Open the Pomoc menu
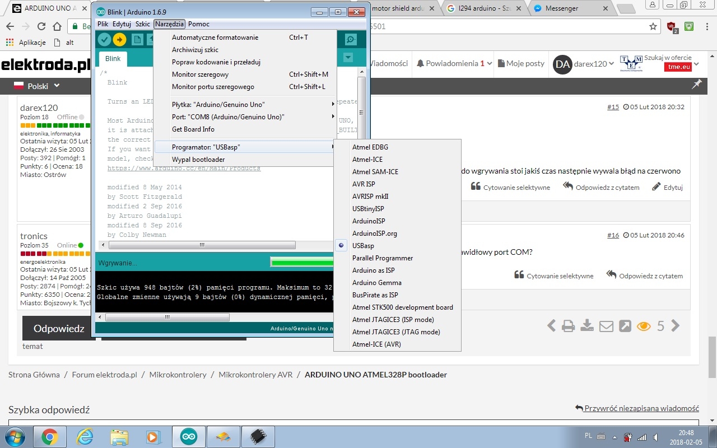The image size is (717, 448). click(x=199, y=24)
